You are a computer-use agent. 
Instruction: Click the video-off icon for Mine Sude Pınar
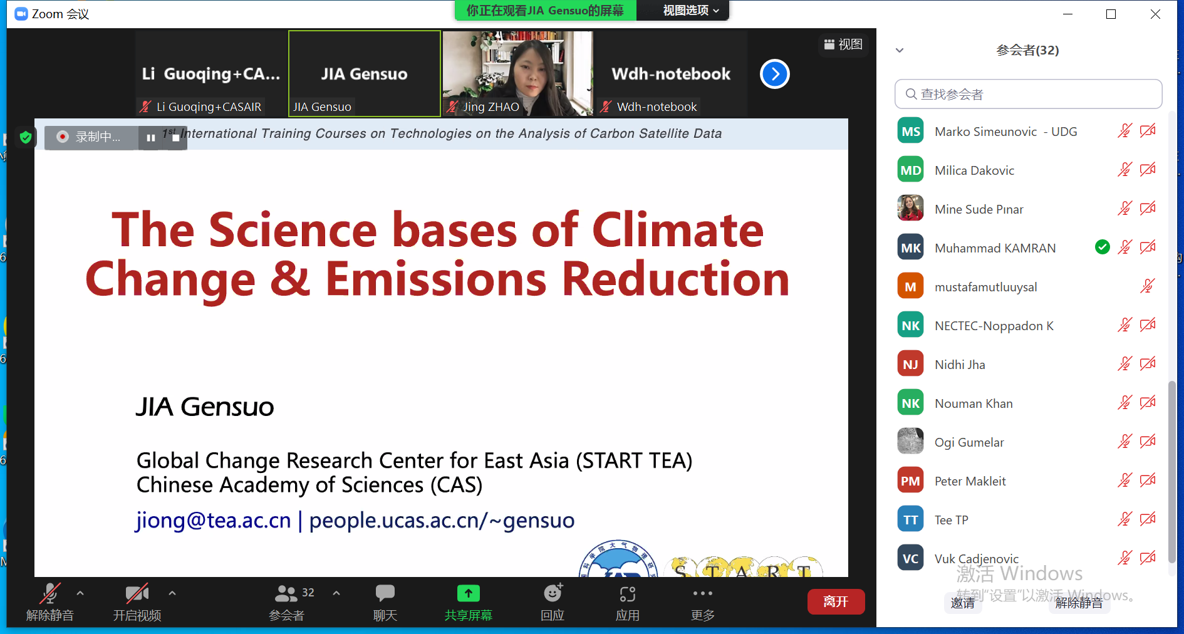(1148, 209)
